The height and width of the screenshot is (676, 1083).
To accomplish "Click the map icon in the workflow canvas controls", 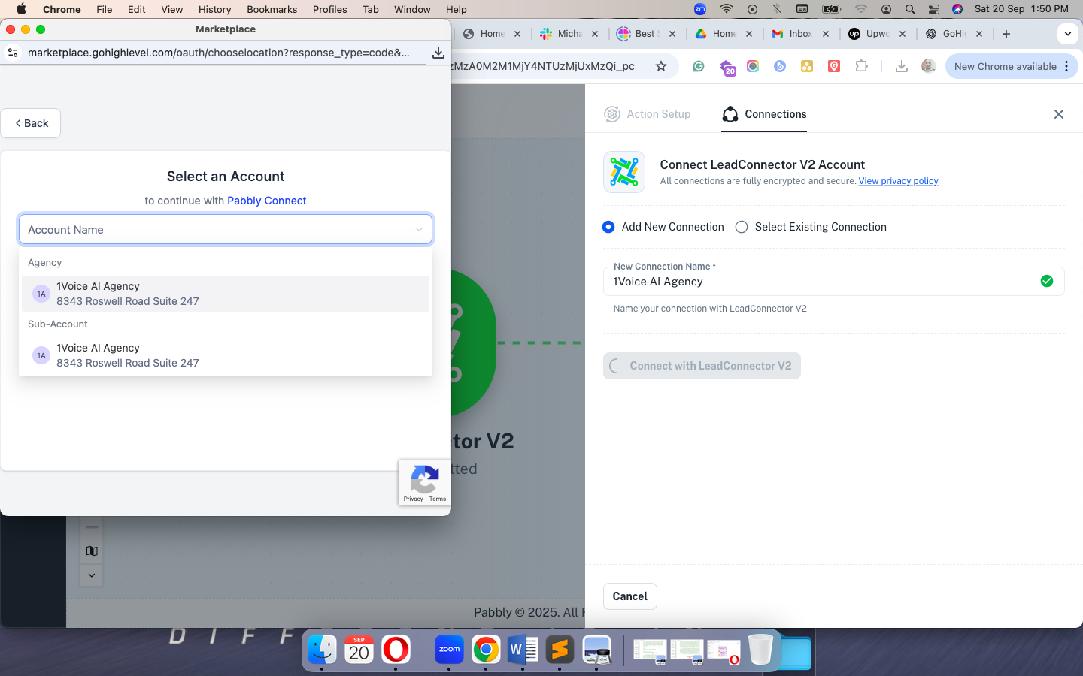I will point(92,551).
